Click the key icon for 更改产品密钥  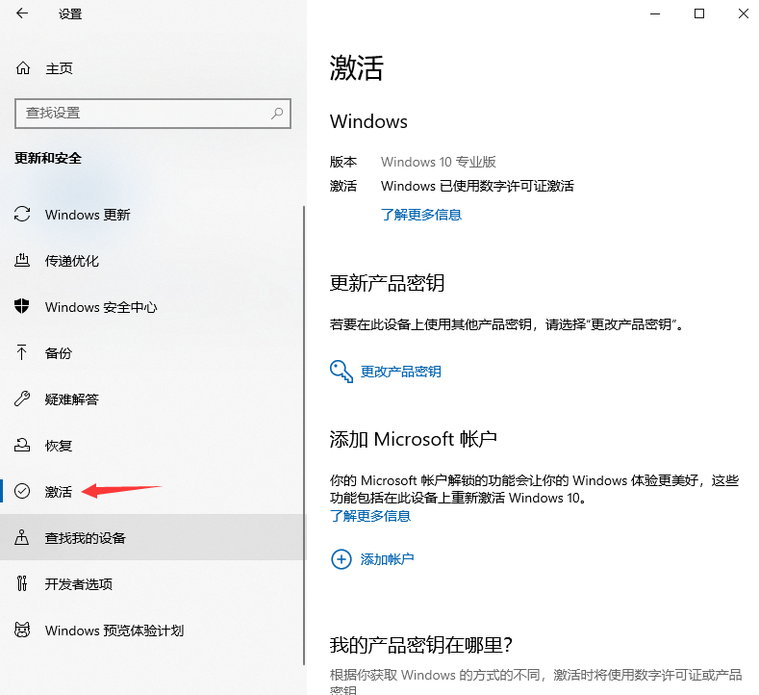(342, 372)
